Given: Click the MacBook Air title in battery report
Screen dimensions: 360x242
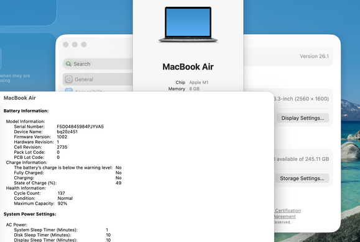Looking at the screenshot, I should [20, 98].
